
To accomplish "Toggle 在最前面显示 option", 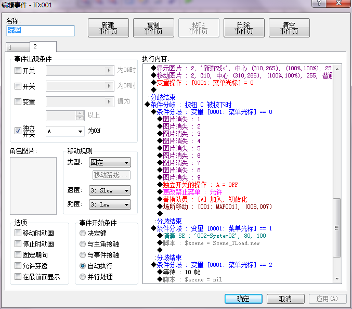I will (18, 276).
